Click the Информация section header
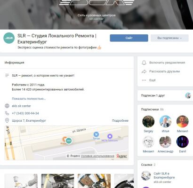 pyautogui.click(x=14, y=63)
